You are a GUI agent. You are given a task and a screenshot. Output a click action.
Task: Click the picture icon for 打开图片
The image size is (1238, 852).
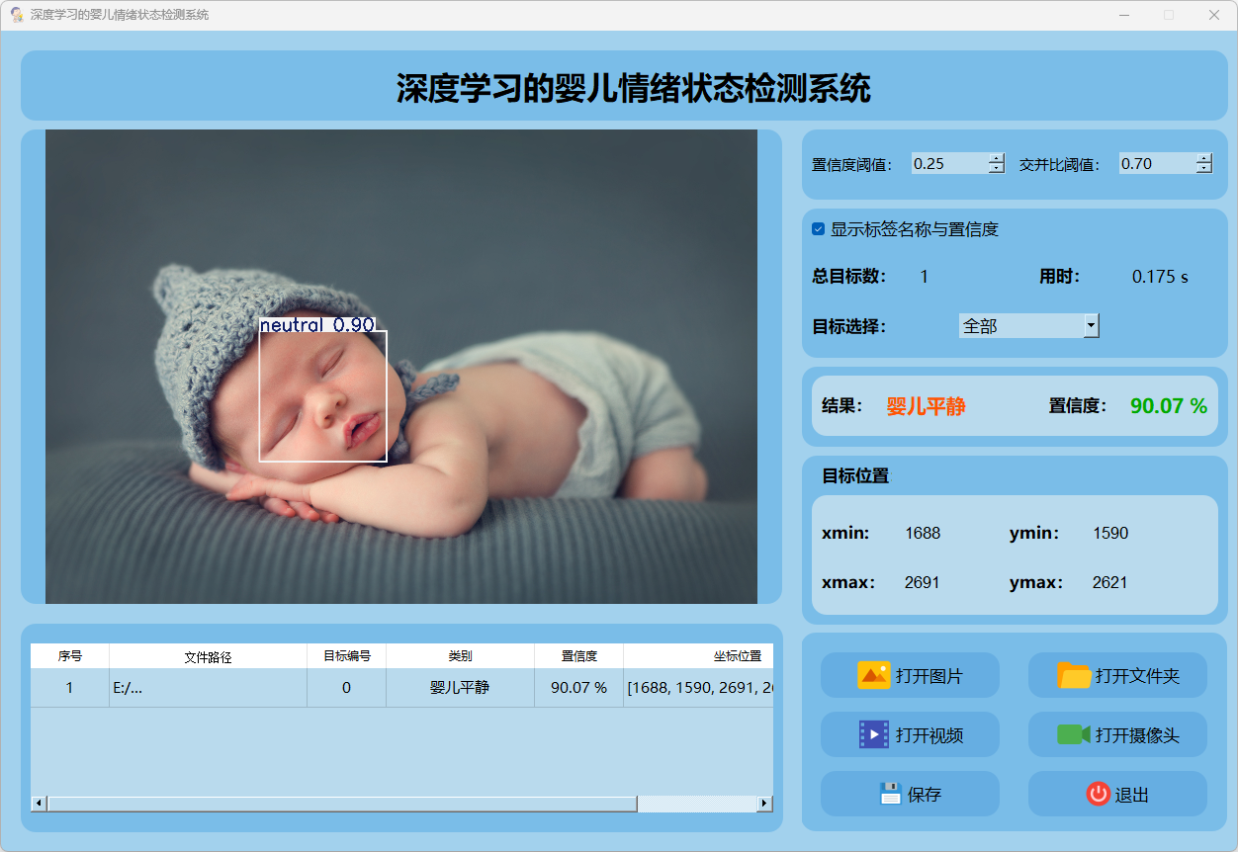874,675
